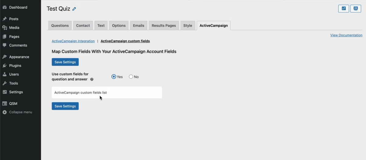This screenshot has height=160, width=366.
Task: Click the Users person icon
Action: (x=5, y=75)
